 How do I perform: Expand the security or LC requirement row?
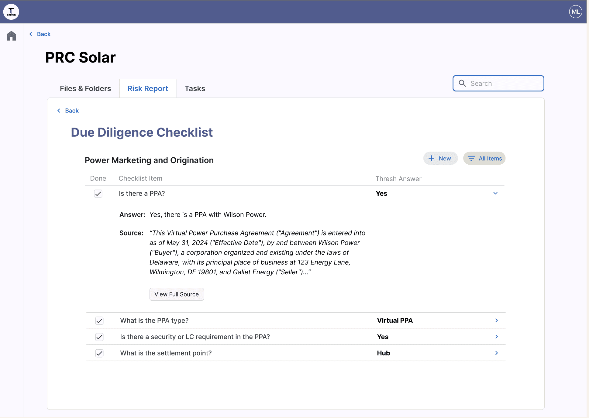(x=497, y=337)
